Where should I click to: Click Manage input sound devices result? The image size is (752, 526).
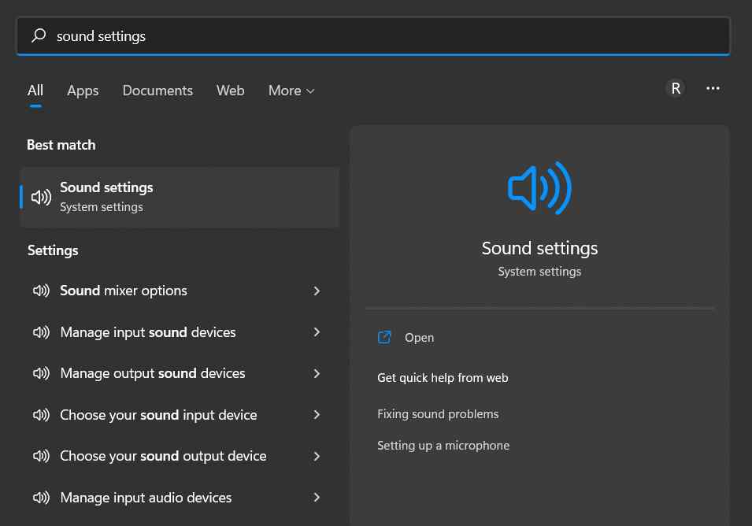click(180, 332)
